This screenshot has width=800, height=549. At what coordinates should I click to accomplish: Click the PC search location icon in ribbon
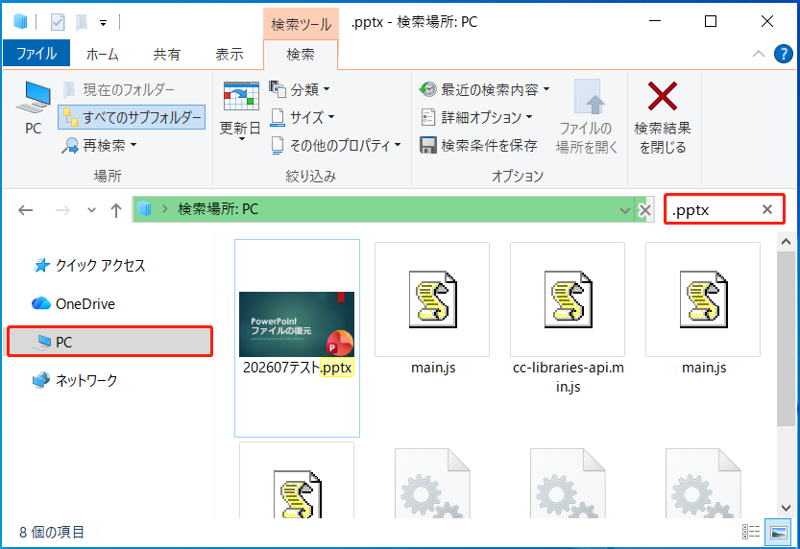click(34, 107)
